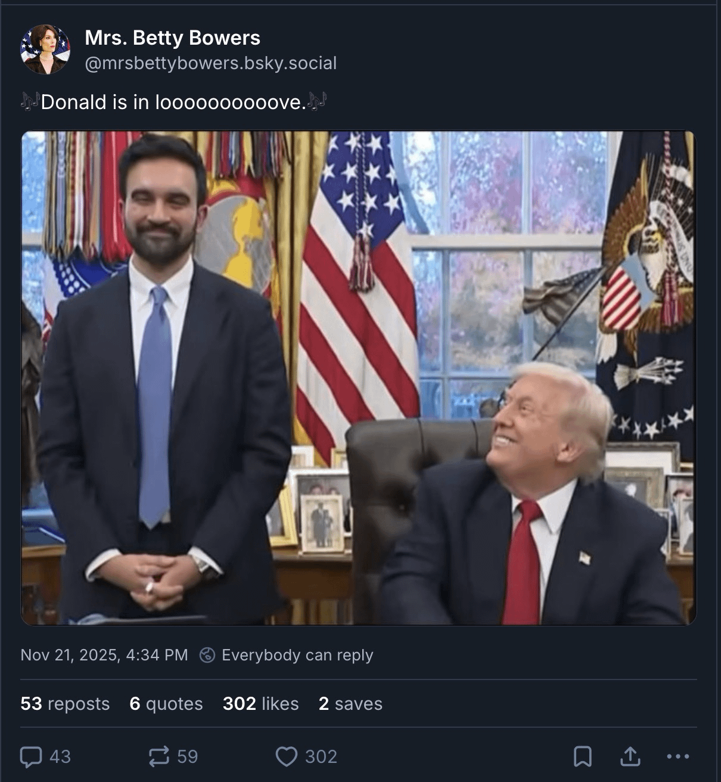Viewport: 721px width, 782px height.
Task: Open the share options icon
Action: point(630,756)
